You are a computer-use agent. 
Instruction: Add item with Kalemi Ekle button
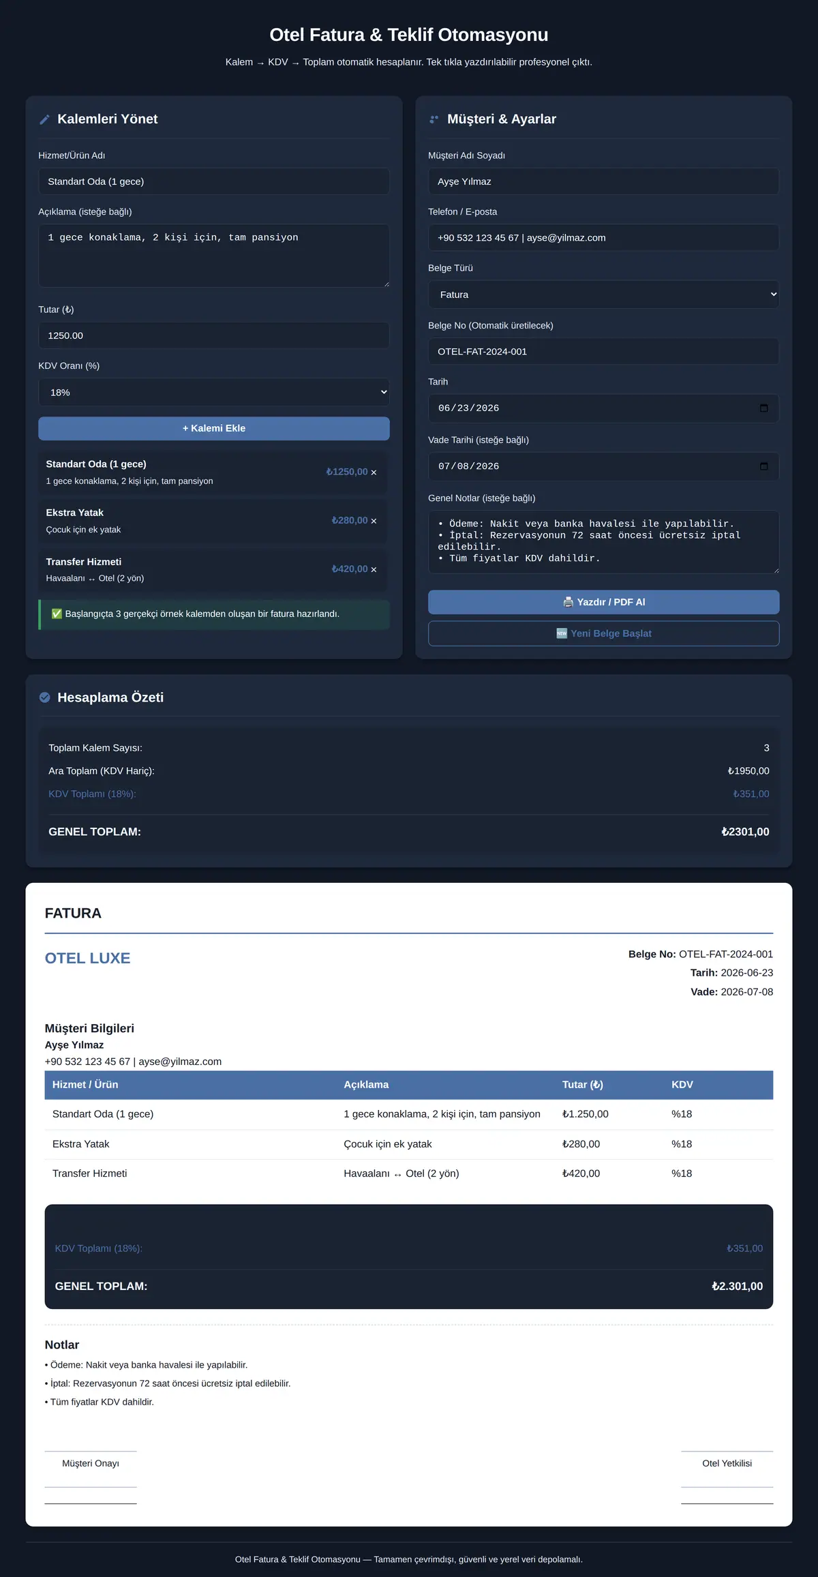coord(214,428)
